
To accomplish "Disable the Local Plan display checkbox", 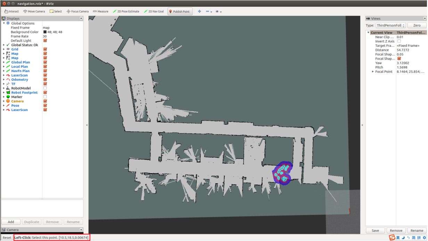I will coord(45,67).
